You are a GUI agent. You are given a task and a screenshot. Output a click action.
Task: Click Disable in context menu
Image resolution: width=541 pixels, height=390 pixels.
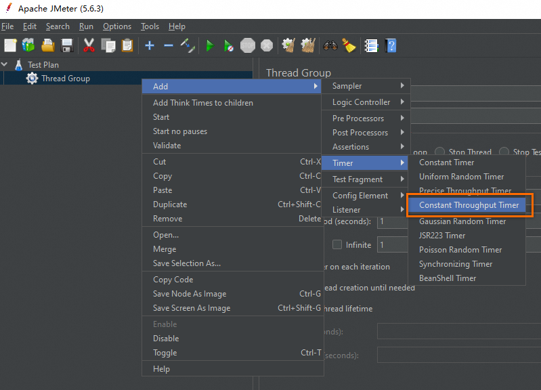232,339
